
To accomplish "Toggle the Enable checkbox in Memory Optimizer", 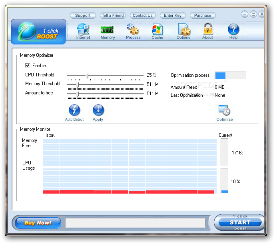I will coord(28,65).
